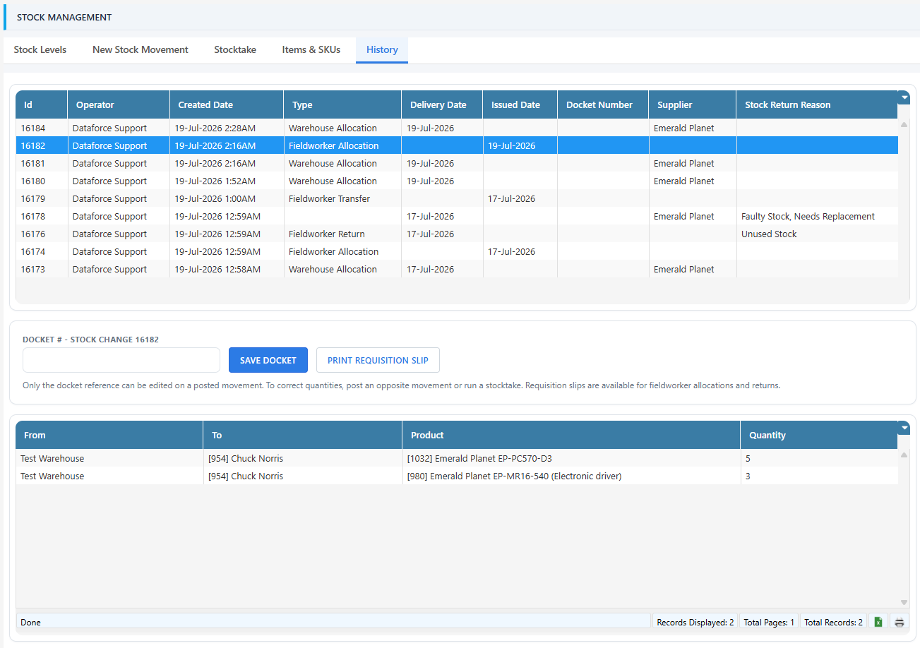Click Id 16182 in the highlighted row
Image resolution: width=920 pixels, height=648 pixels.
[35, 145]
